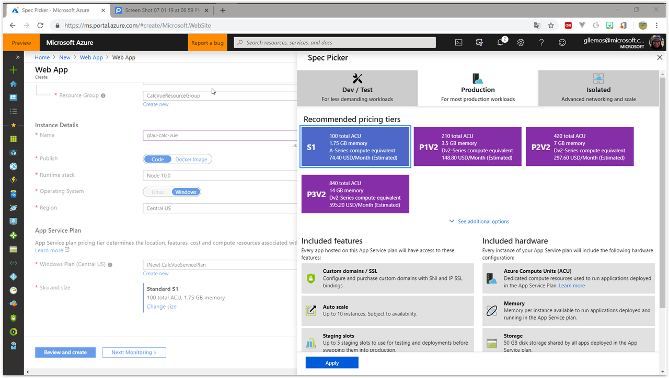Image resolution: width=669 pixels, height=378 pixels.
Task: Send feedback using the smiley icon
Action: point(562,43)
